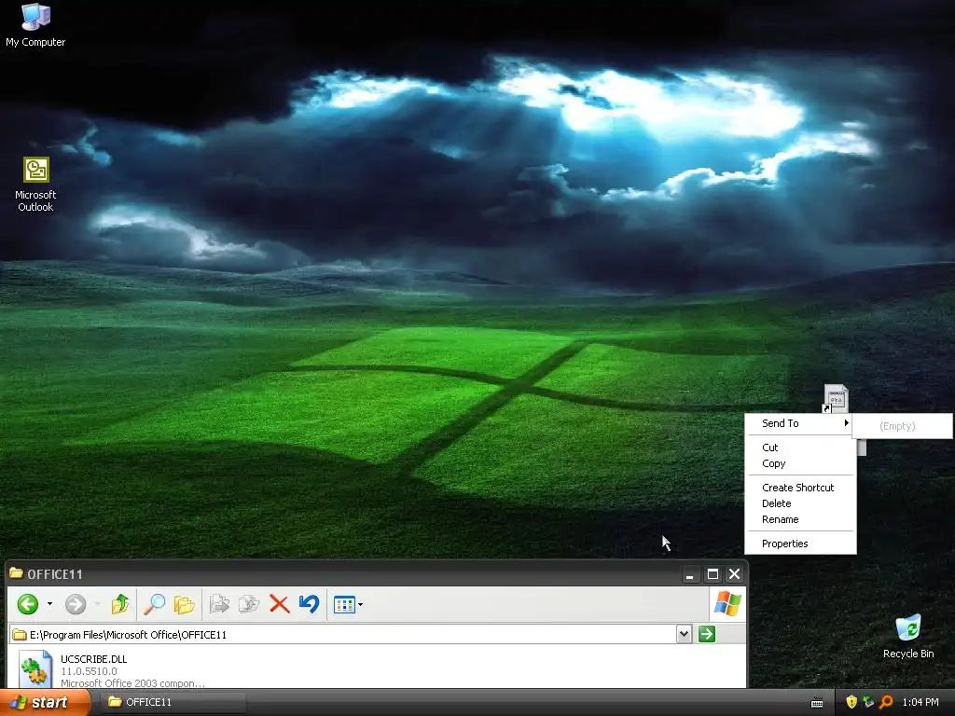The width and height of the screenshot is (955, 716).
Task: Minimize the OFFICE11 window
Action: [689, 573]
